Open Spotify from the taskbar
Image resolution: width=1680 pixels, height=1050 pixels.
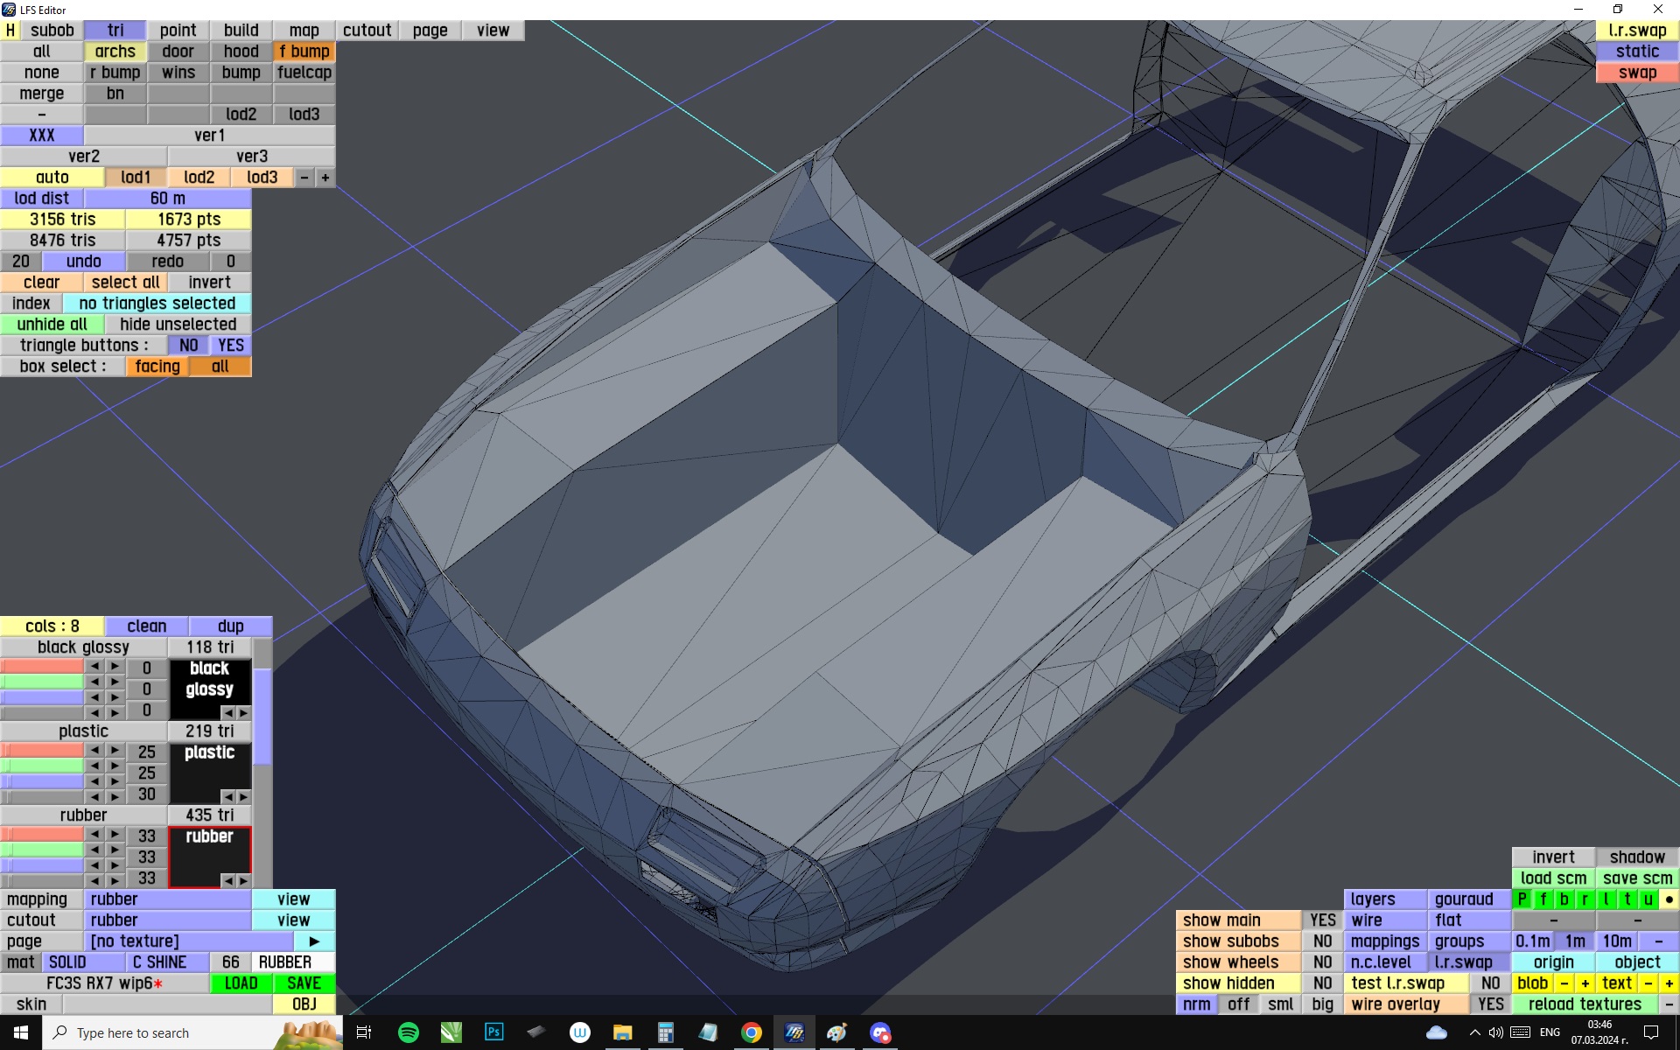pyautogui.click(x=408, y=1032)
